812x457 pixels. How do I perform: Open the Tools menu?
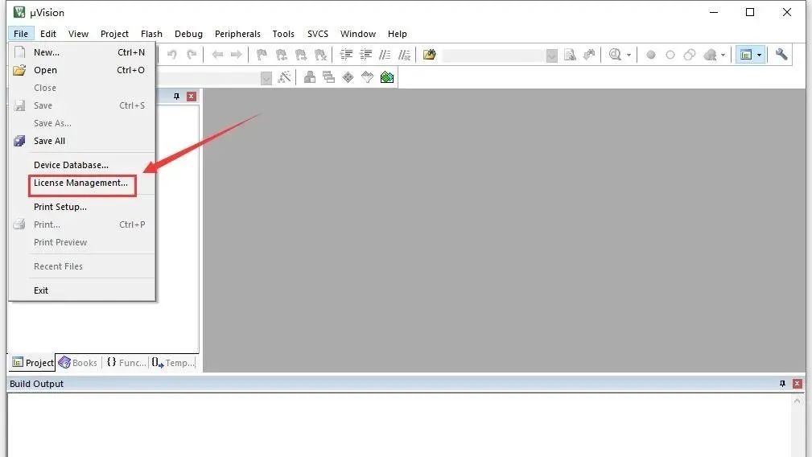tap(283, 34)
